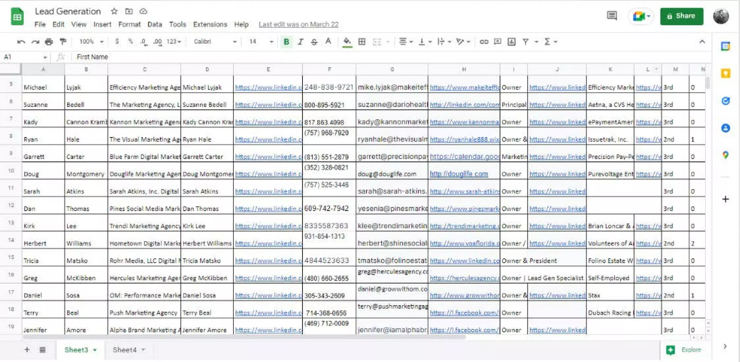Click the insert link icon
This screenshot has height=362, width=740.
coord(484,42)
